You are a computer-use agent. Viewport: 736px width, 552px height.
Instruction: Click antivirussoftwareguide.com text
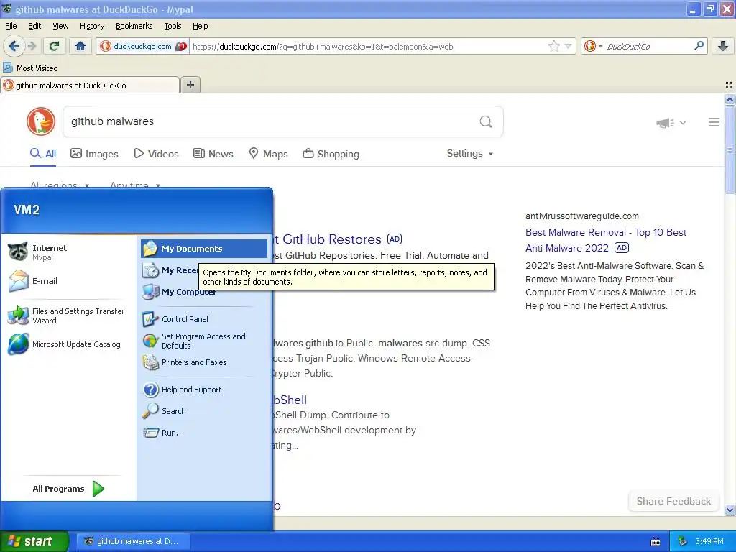(582, 216)
